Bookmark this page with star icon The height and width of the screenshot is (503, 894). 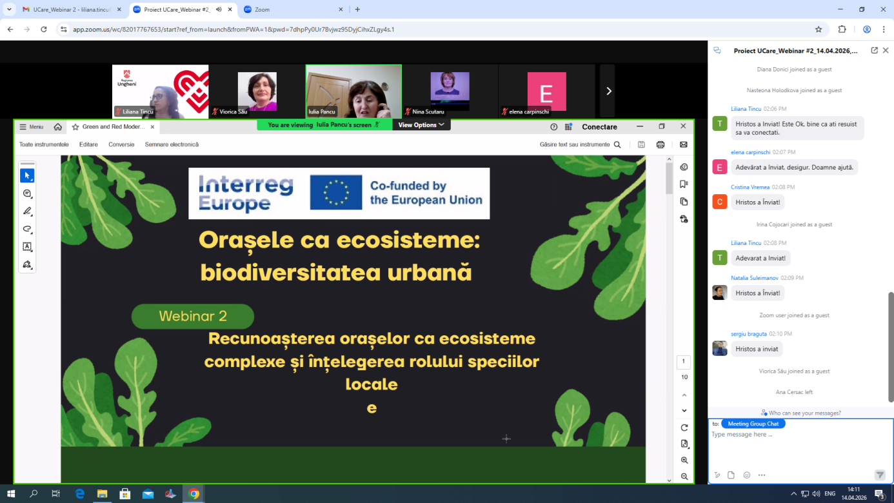tap(819, 29)
